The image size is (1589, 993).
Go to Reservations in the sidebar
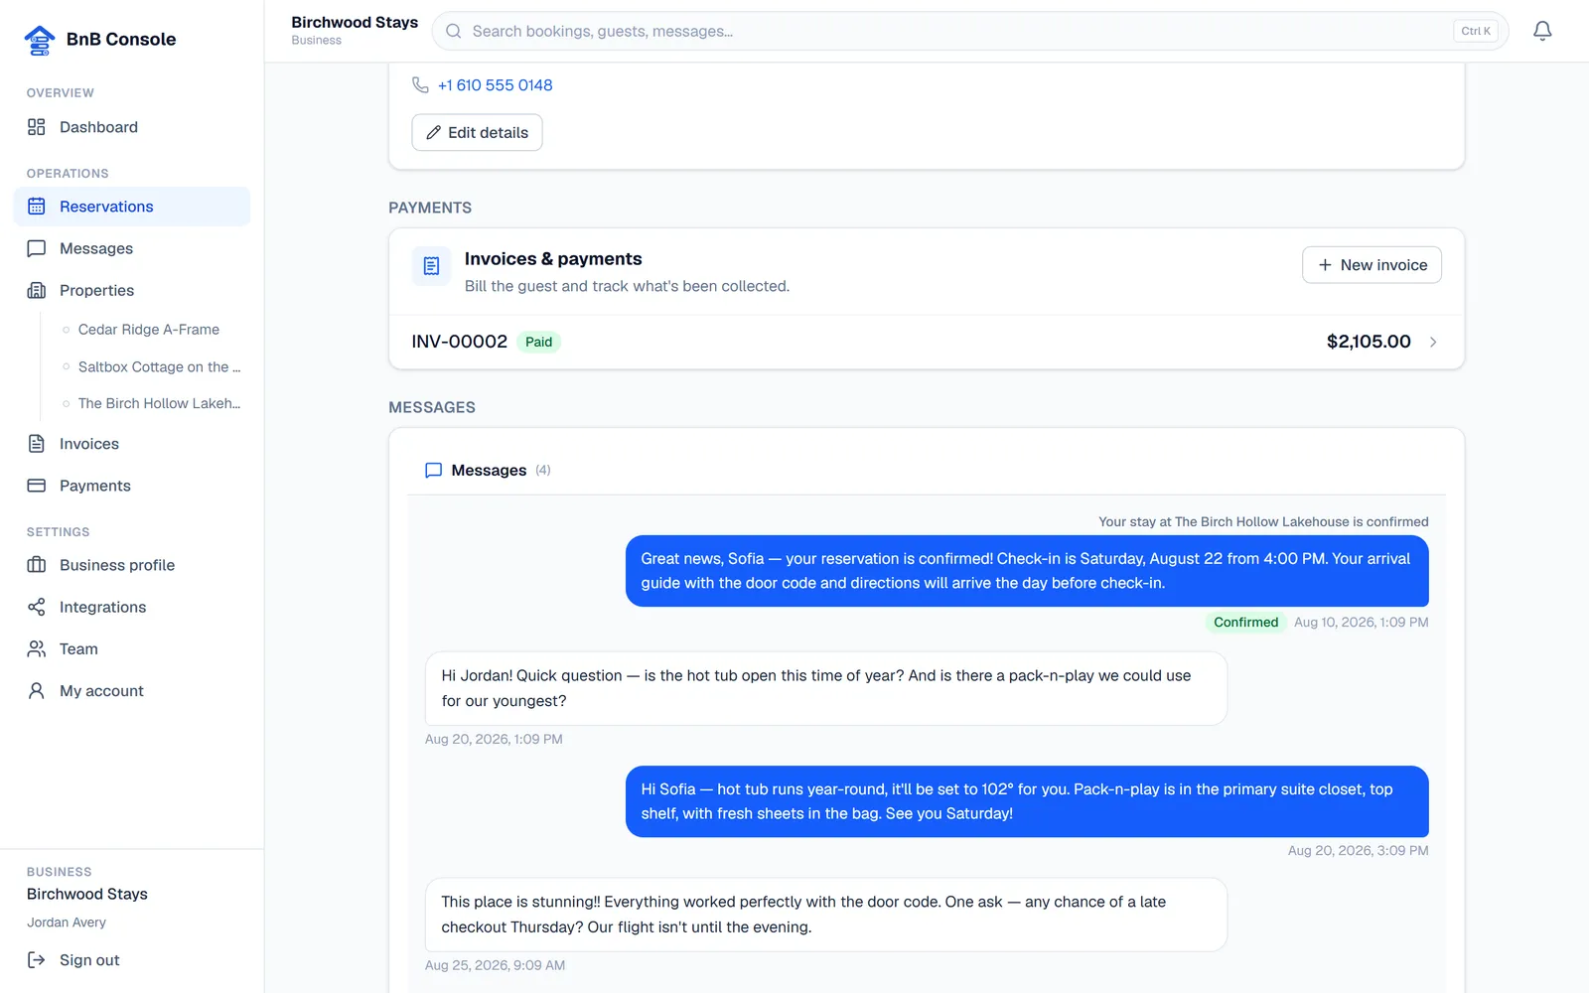click(x=132, y=207)
